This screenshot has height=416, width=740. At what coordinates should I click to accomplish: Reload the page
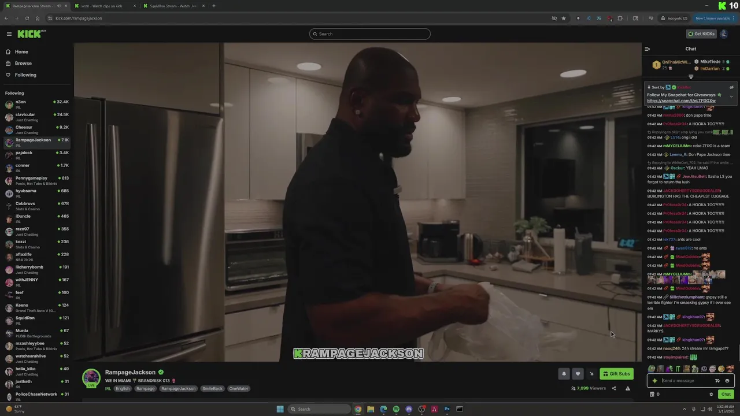27,18
